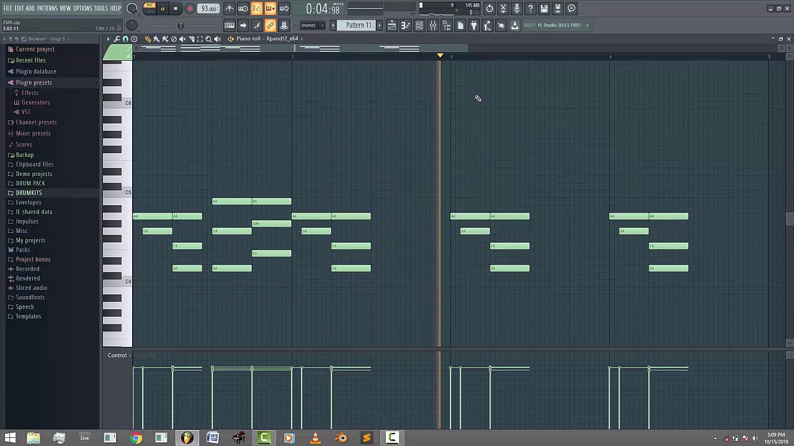Open the (none) snap selector dropdown

[x=312, y=25]
